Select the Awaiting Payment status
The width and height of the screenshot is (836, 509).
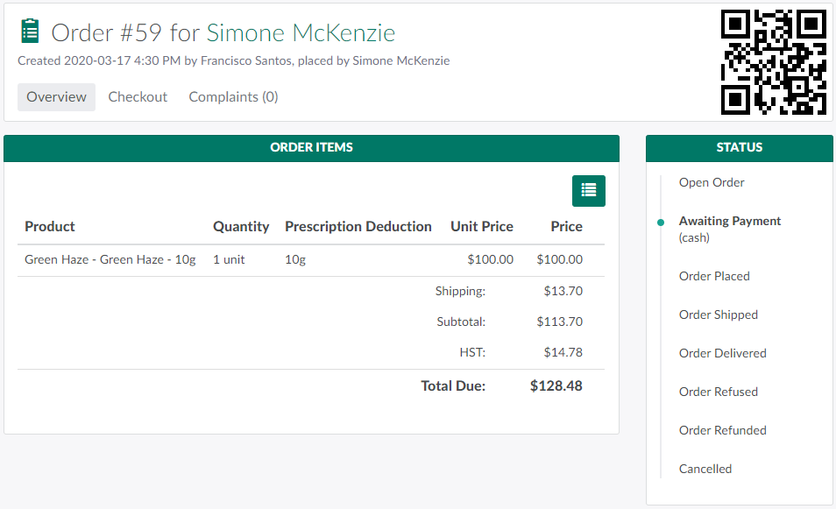(729, 221)
